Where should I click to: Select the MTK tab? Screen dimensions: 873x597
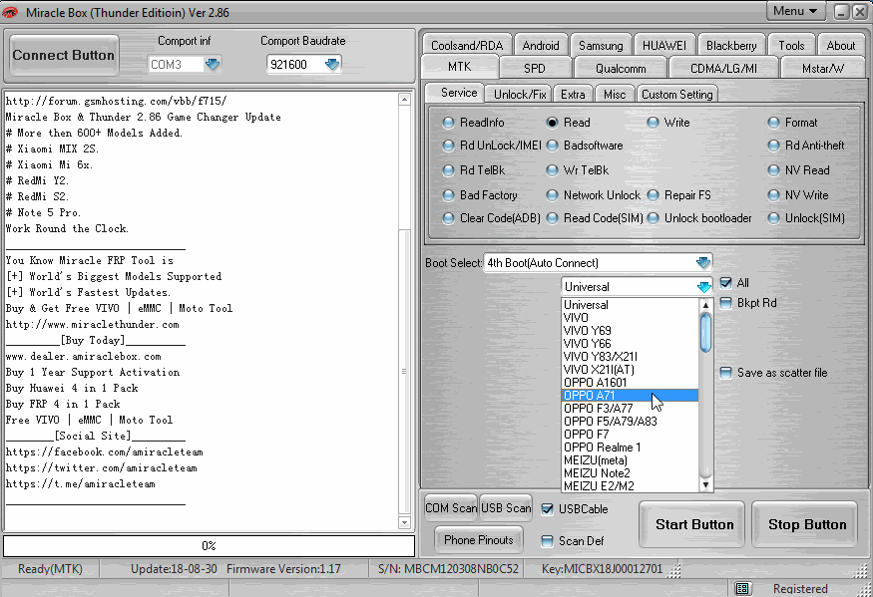[459, 68]
